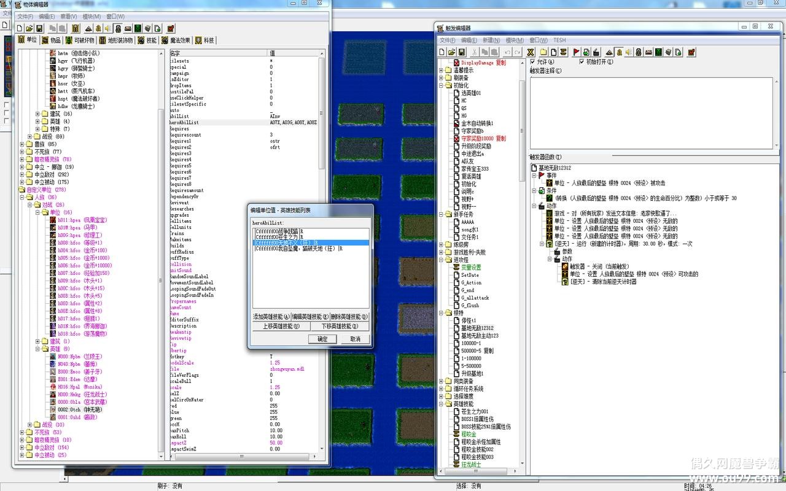
Task: Click 下移英雄技能(D) button
Action: tap(340, 327)
